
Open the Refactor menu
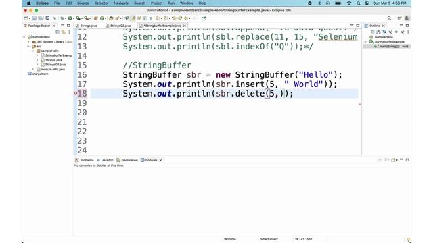pos(101,3)
